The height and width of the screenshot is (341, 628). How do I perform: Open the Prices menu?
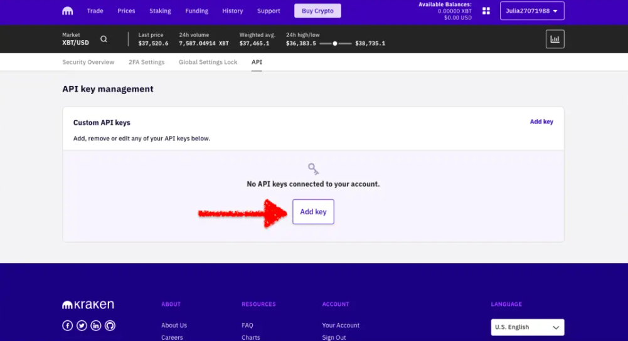126,11
